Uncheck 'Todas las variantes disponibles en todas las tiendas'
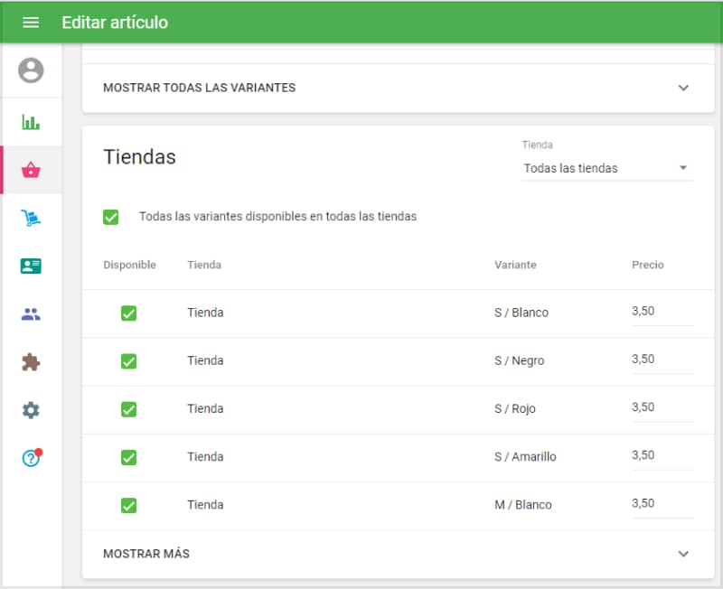723x589 pixels. coord(111,217)
